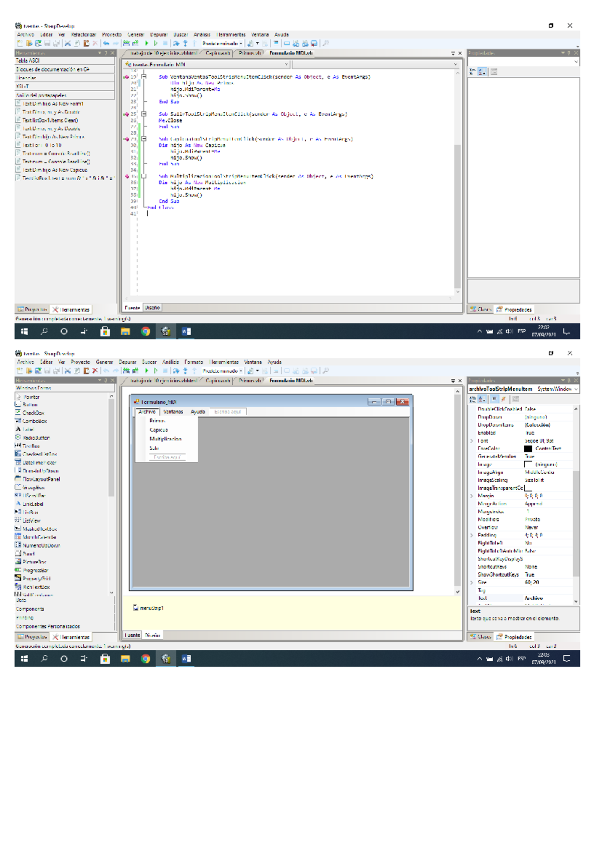This screenshot has width=602, height=851.
Task: Open File Explorer from the taskbar under the code-editor window
Action: click(125, 331)
